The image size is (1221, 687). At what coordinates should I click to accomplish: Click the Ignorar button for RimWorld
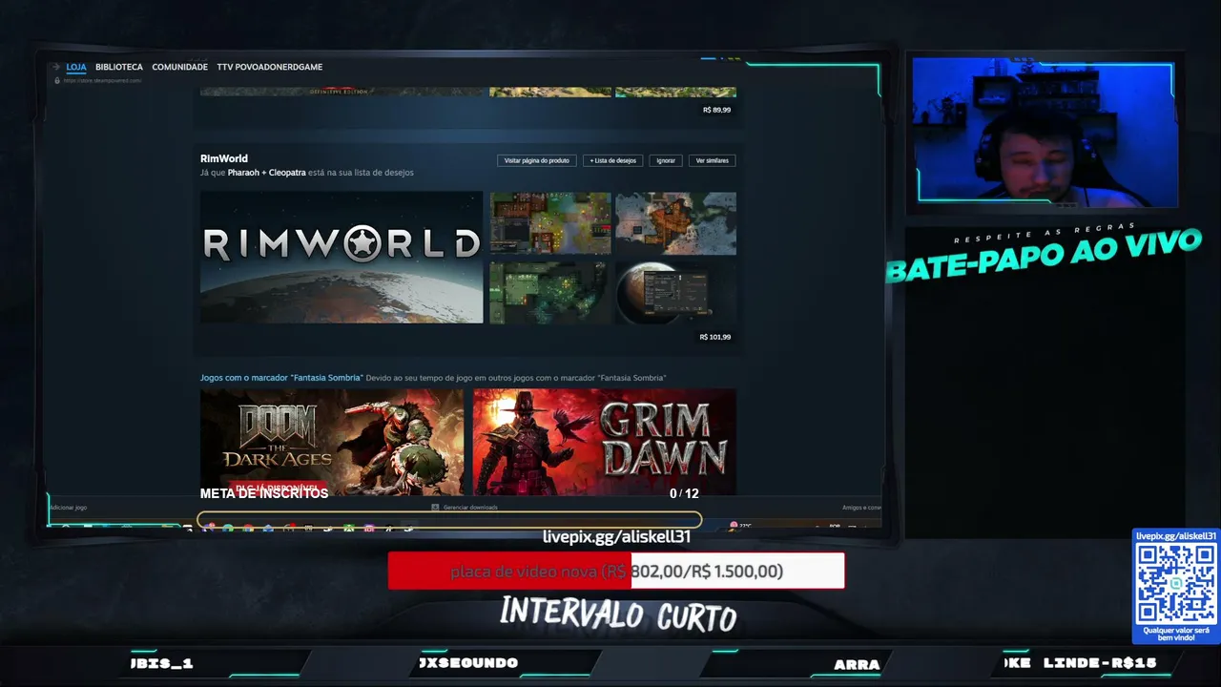(x=666, y=160)
